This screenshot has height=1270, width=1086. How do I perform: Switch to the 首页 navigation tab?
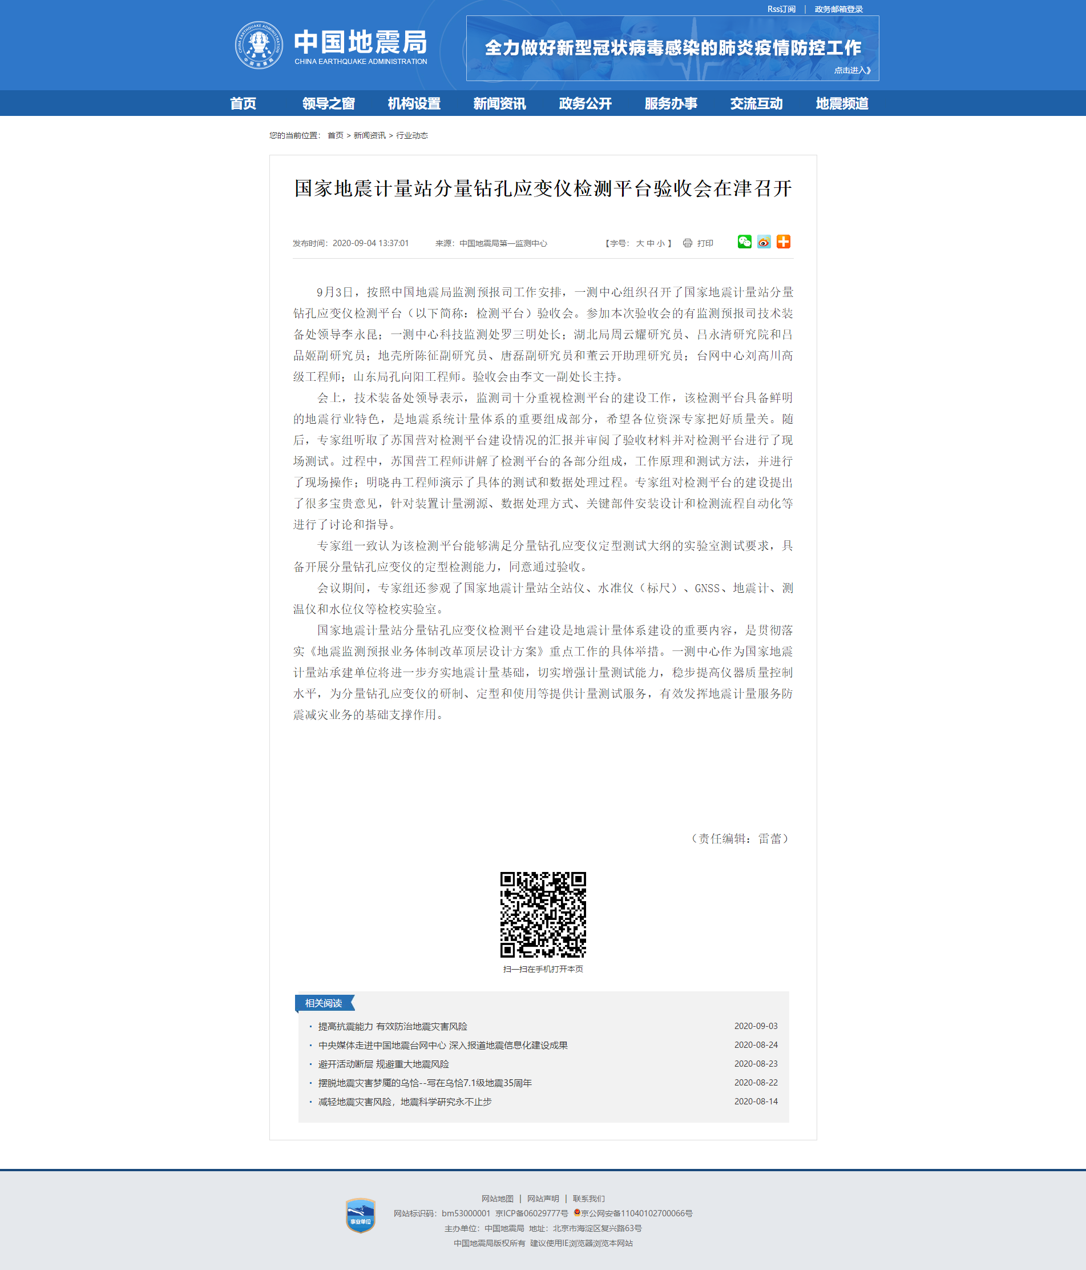pos(243,103)
